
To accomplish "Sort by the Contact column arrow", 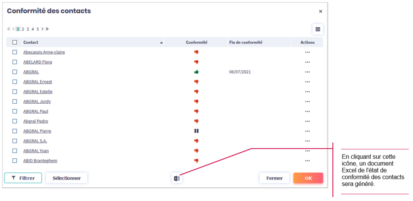I will pos(161,43).
